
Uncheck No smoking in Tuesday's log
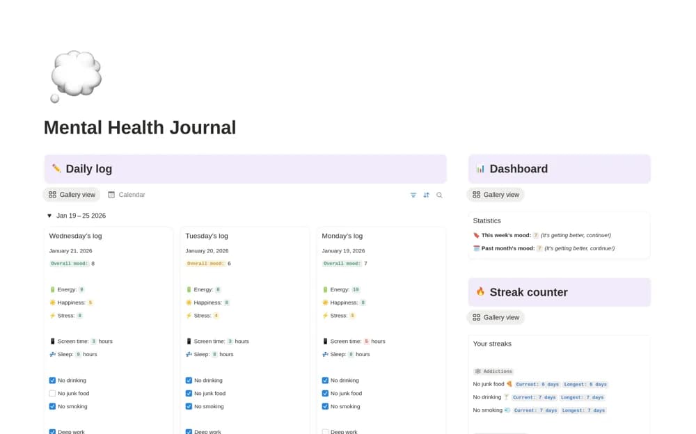click(x=189, y=406)
